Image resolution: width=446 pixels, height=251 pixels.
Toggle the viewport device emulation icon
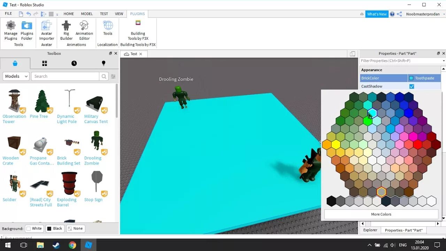click(x=353, y=54)
